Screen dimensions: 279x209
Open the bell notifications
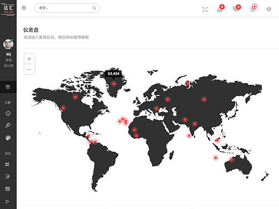[220, 9]
